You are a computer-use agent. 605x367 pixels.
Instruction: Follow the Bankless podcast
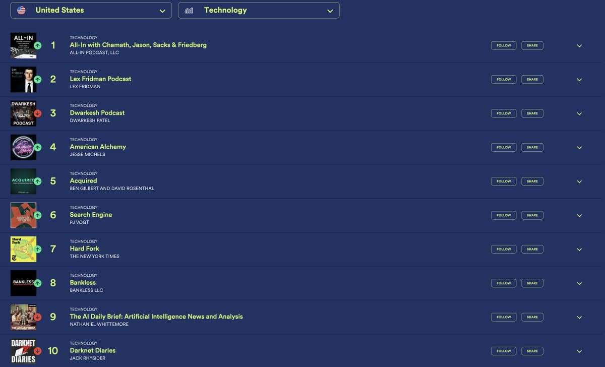503,283
